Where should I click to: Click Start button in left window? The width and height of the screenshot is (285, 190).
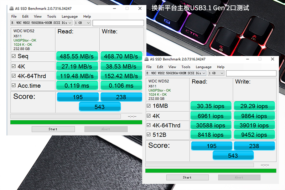(53, 129)
